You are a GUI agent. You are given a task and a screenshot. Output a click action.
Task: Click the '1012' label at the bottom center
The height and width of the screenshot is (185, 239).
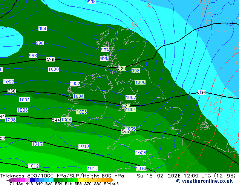(93, 168)
